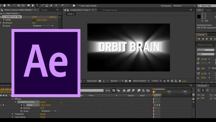
Task: Select the Brush tool
Action: pos(43,6)
